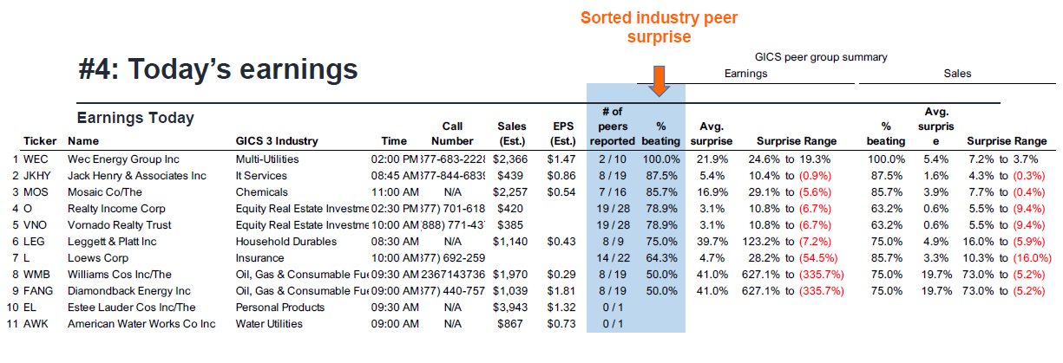Click the WEC ticker cell

click(x=36, y=159)
